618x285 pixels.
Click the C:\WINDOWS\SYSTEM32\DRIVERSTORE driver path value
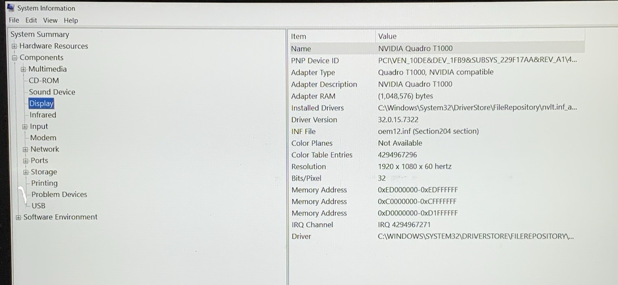pos(476,236)
